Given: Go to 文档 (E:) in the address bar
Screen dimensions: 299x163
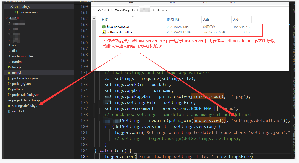Looking at the screenshot, I should pyautogui.click(x=103, y=10).
